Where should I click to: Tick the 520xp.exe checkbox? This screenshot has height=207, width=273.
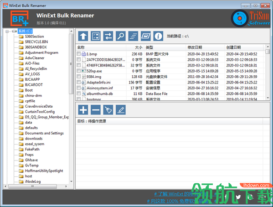click(x=79, y=71)
